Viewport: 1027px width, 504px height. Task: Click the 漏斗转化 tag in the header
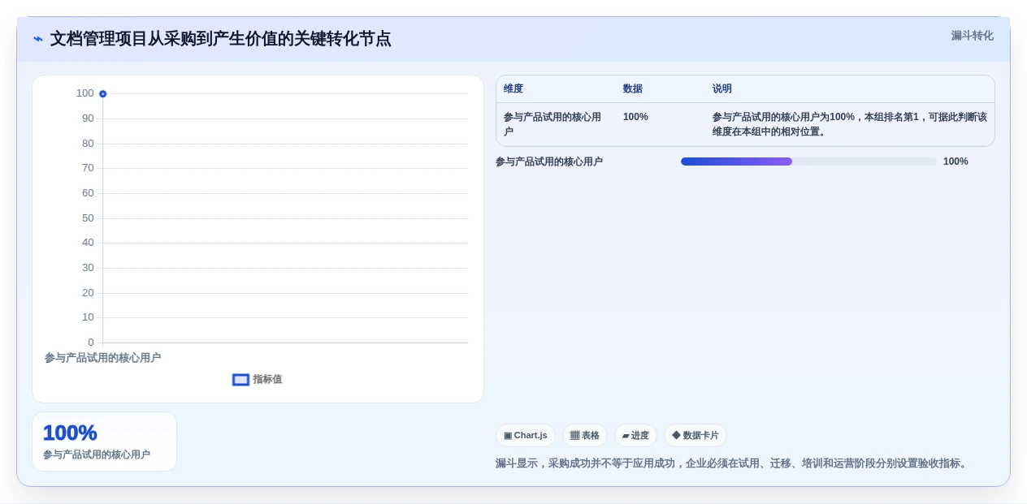coord(972,36)
